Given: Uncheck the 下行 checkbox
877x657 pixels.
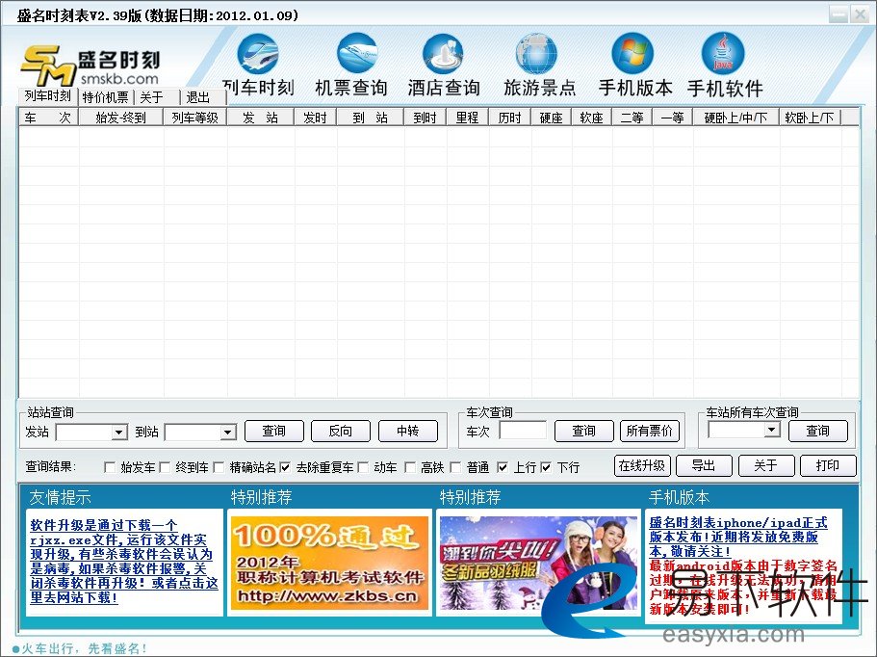Looking at the screenshot, I should (547, 466).
